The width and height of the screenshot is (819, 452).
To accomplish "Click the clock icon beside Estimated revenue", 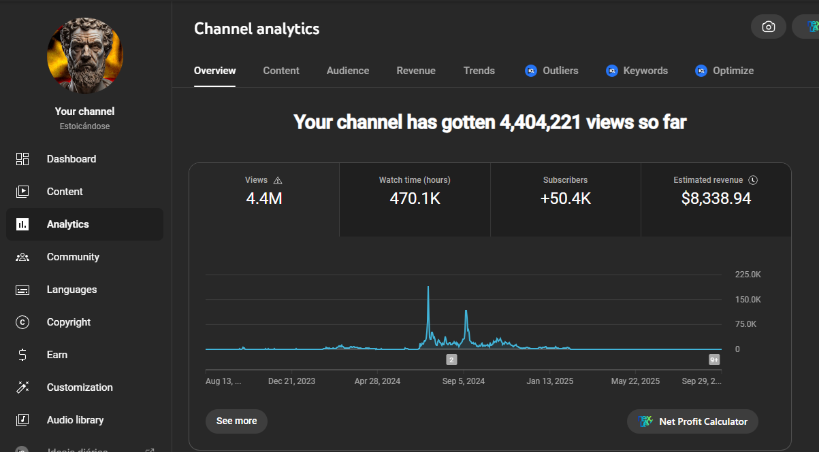I will (x=752, y=180).
